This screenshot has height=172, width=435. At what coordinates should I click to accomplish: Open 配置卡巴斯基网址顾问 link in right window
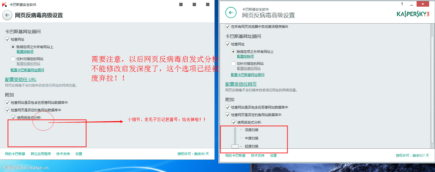[x=248, y=75]
